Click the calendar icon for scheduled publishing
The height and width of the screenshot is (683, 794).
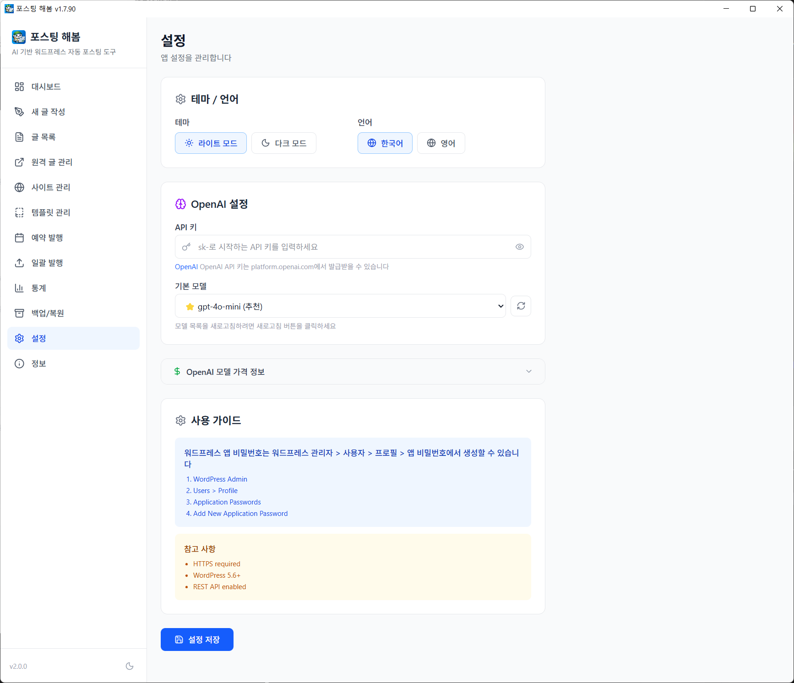tap(19, 238)
